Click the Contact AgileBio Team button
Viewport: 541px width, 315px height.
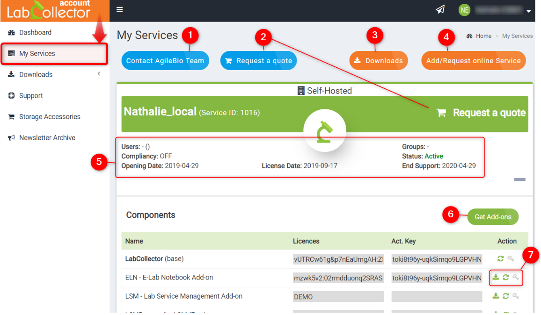(x=165, y=61)
